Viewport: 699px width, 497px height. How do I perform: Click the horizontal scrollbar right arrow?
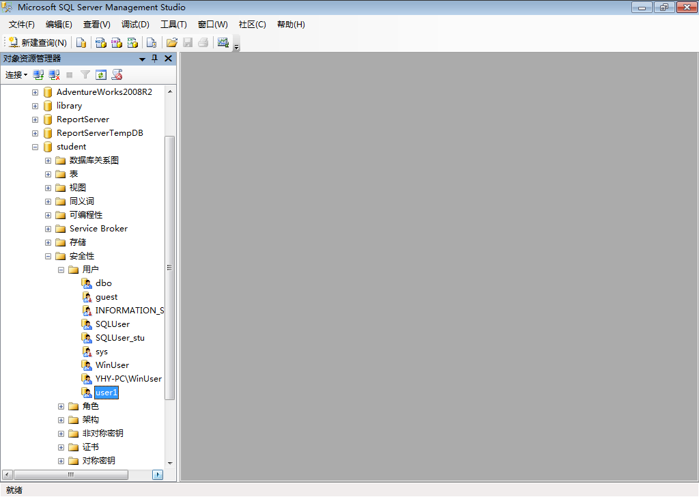(x=158, y=474)
